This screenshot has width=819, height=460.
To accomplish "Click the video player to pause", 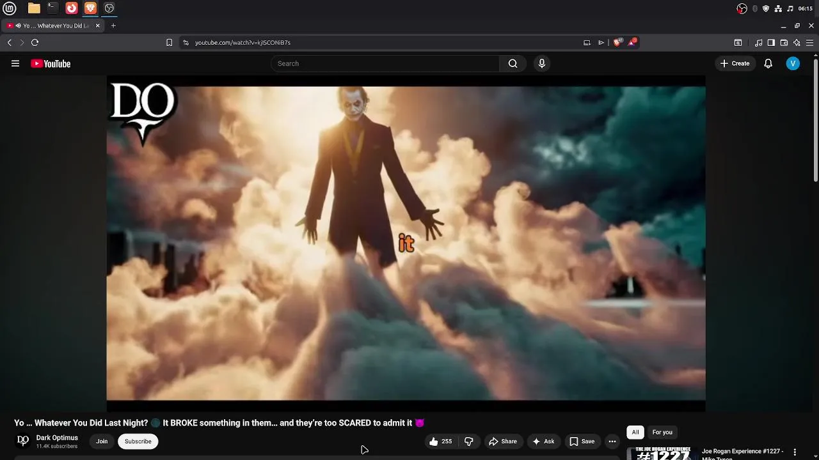I will (406, 243).
